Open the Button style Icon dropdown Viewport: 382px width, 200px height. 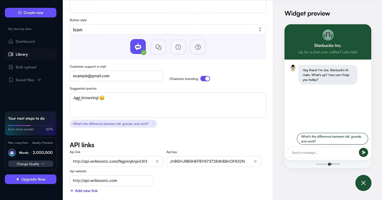168,30
